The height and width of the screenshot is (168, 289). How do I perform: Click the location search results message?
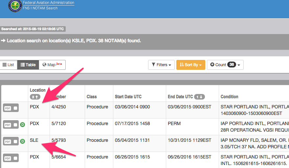(74, 41)
